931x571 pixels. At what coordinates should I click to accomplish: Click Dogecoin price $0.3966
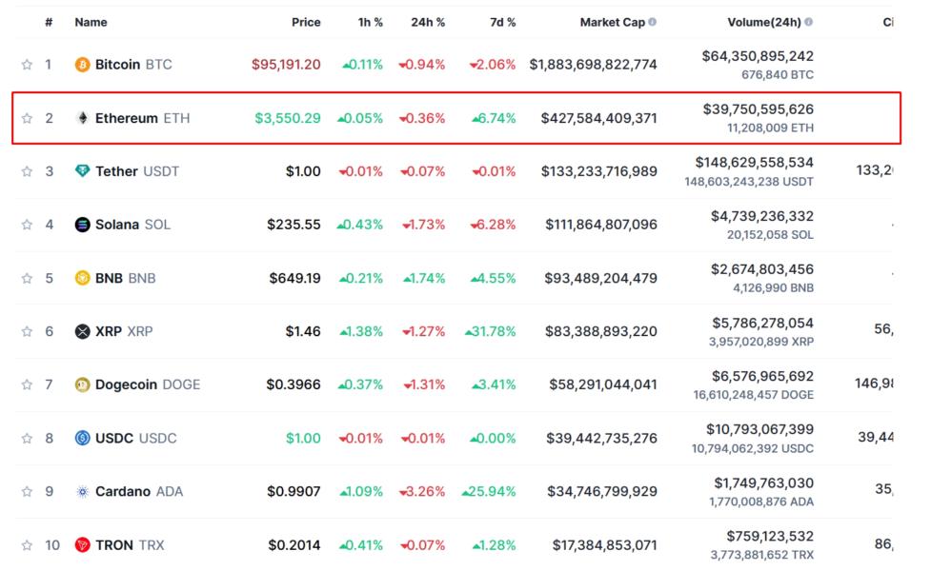[293, 384]
